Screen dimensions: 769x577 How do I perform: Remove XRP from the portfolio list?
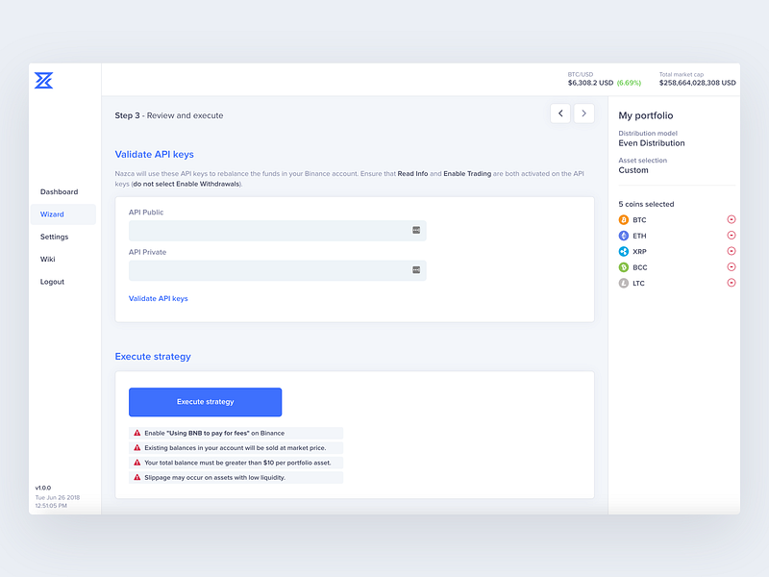731,251
